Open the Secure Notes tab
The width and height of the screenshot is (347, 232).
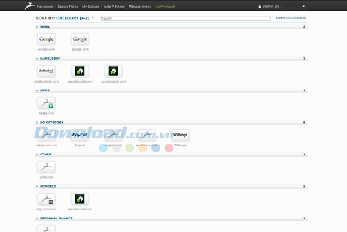point(68,7)
